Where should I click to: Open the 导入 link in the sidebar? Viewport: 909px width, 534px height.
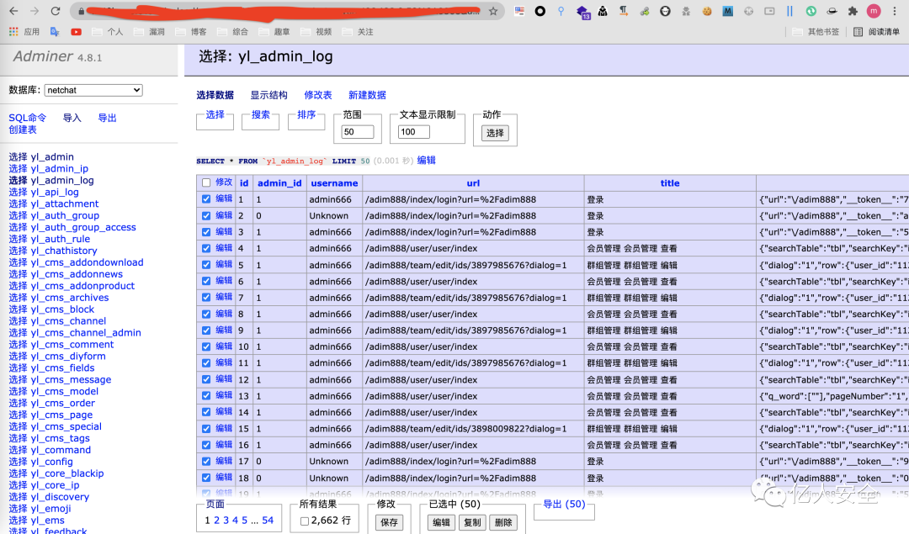(72, 118)
